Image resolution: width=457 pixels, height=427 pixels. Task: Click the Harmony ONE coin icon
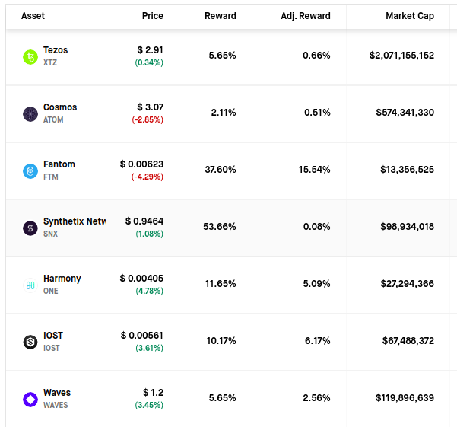pos(30,285)
